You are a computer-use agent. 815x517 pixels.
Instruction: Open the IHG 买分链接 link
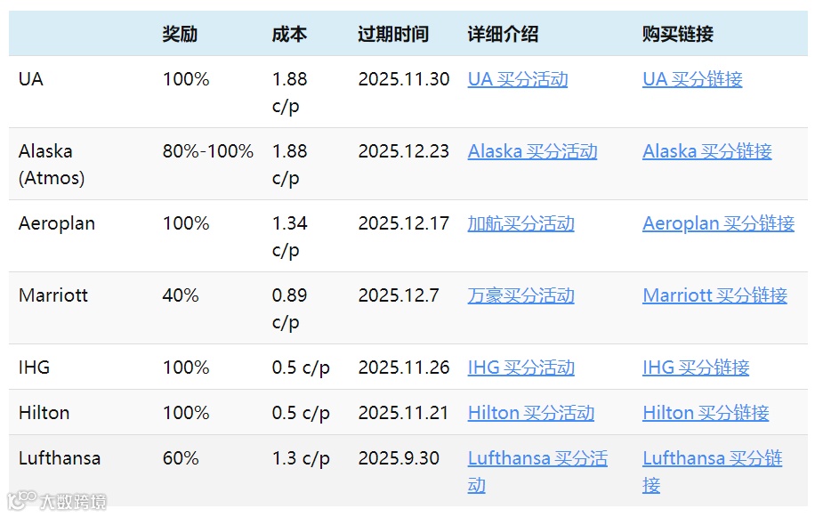coord(696,368)
